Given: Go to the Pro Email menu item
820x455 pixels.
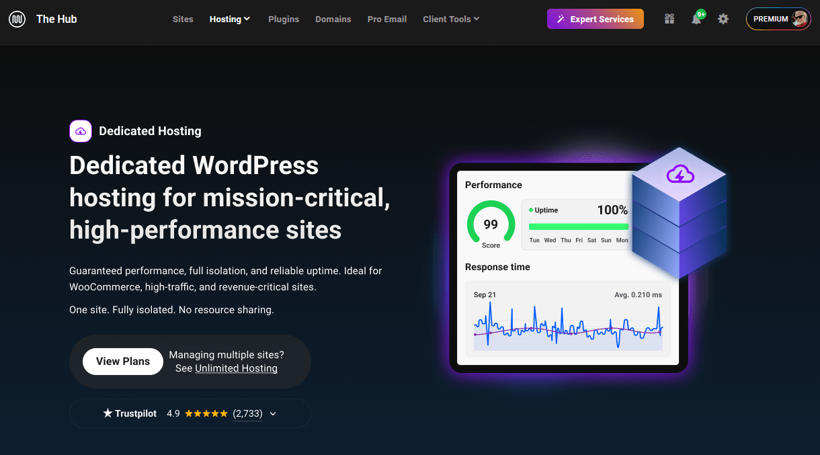Looking at the screenshot, I should 387,19.
